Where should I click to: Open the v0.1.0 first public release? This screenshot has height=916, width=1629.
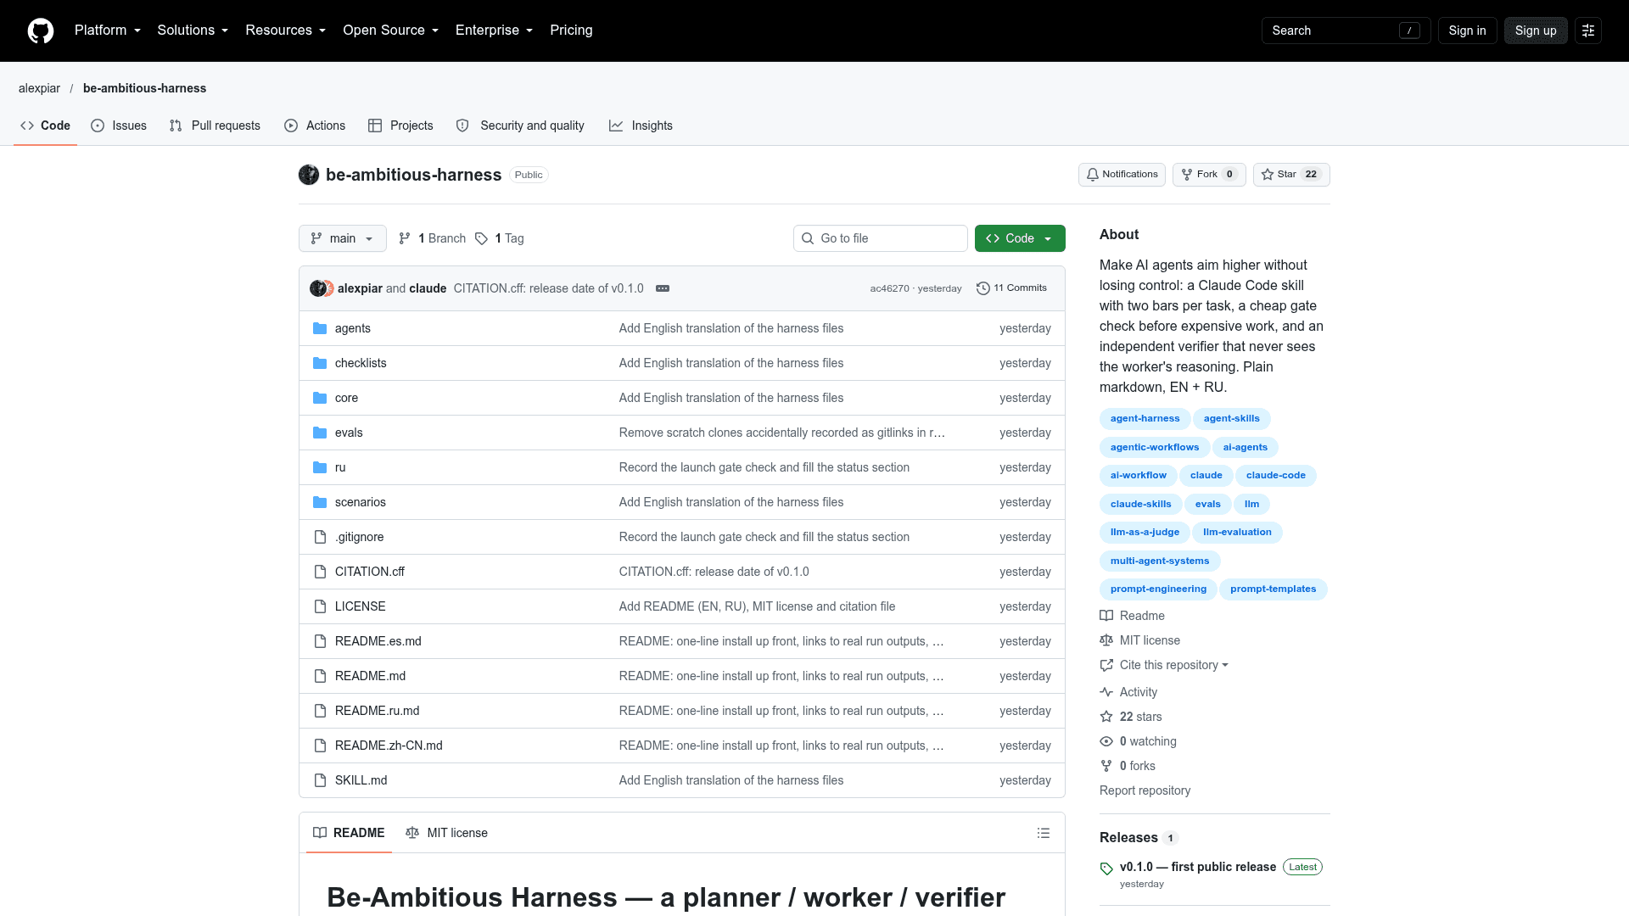(x=1198, y=867)
